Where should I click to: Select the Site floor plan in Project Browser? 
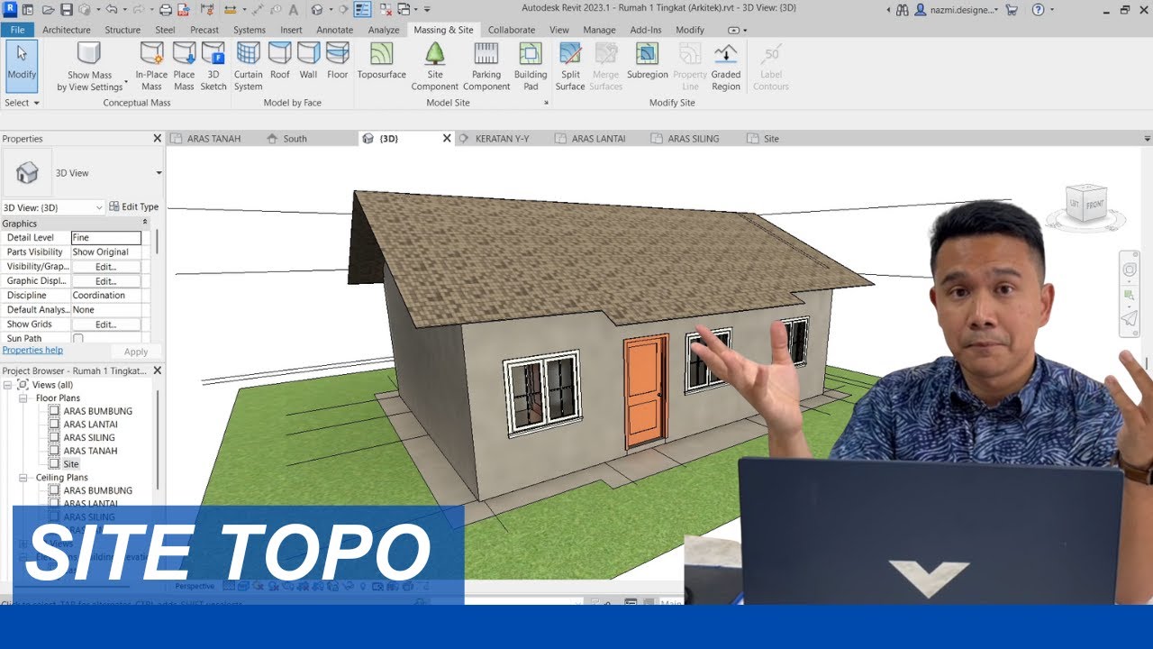click(71, 464)
